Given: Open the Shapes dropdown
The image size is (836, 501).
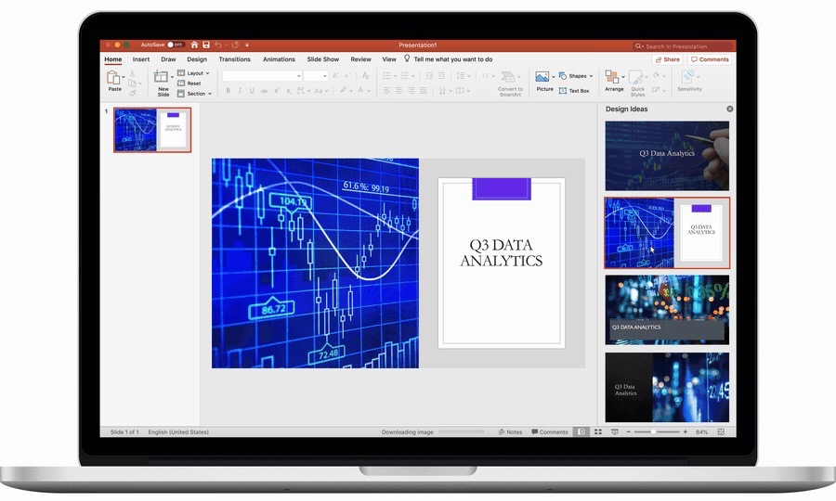Looking at the screenshot, I should tap(576, 75).
